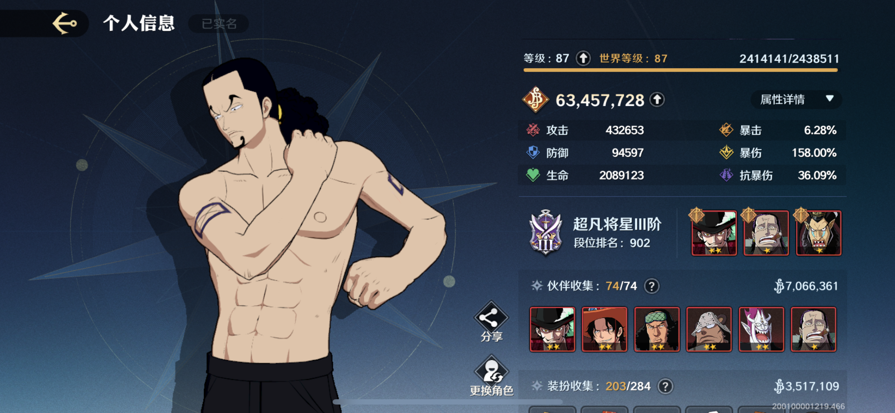Tap the 已实名 verified label
Viewport: 895px width, 413px height.
[x=219, y=24]
